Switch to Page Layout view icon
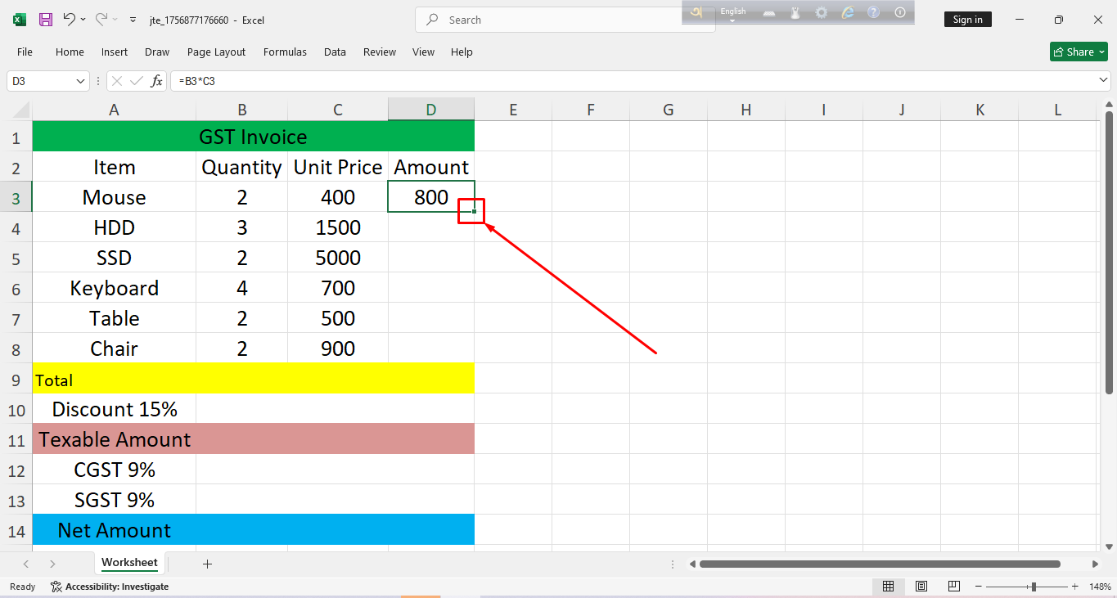Screen dimensions: 1117x598 (x=921, y=587)
